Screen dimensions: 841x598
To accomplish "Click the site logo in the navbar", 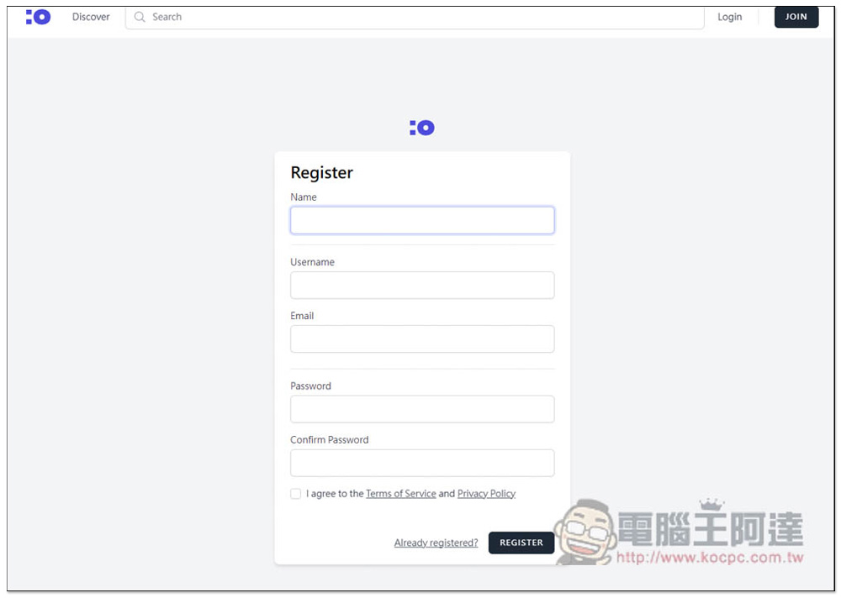I will tap(38, 17).
